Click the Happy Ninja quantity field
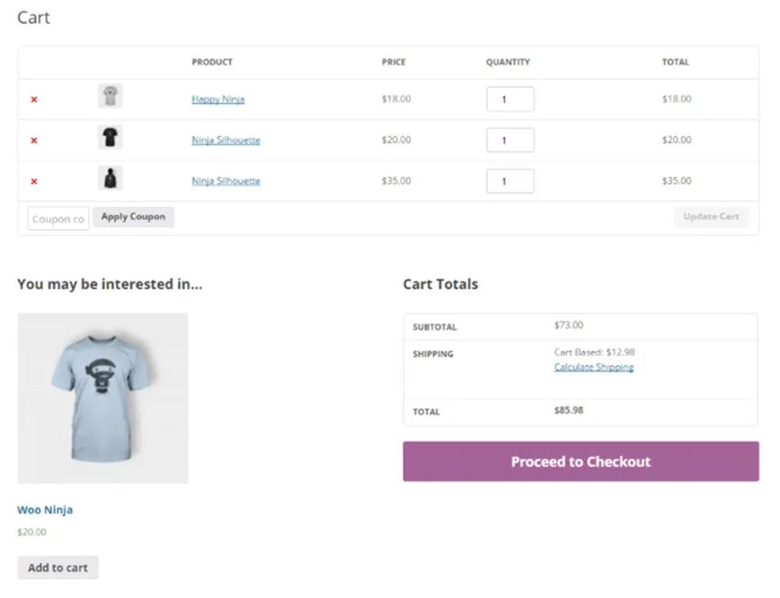 (x=509, y=99)
